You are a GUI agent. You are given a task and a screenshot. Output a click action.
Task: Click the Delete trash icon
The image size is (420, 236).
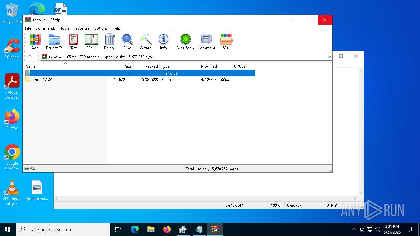coord(109,42)
